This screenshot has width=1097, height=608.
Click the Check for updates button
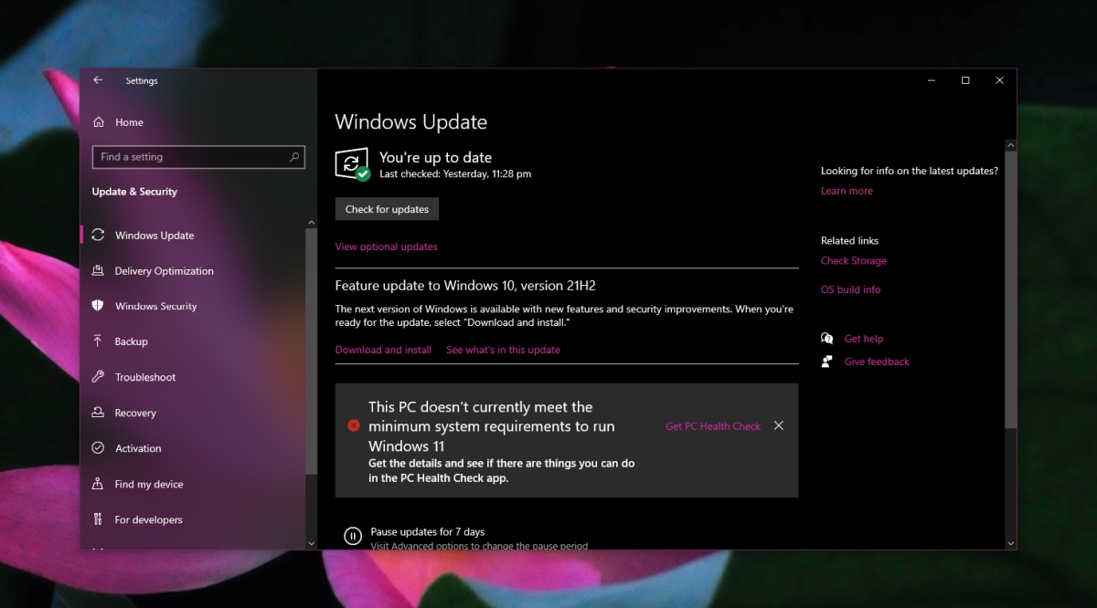point(387,209)
